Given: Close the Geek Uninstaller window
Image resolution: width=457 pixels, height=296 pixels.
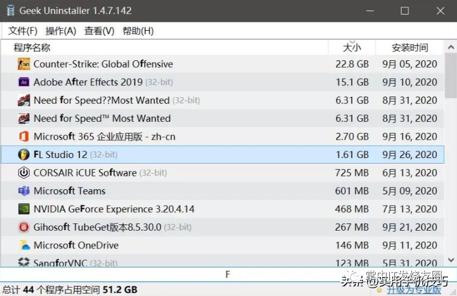Looking at the screenshot, I should [440, 11].
